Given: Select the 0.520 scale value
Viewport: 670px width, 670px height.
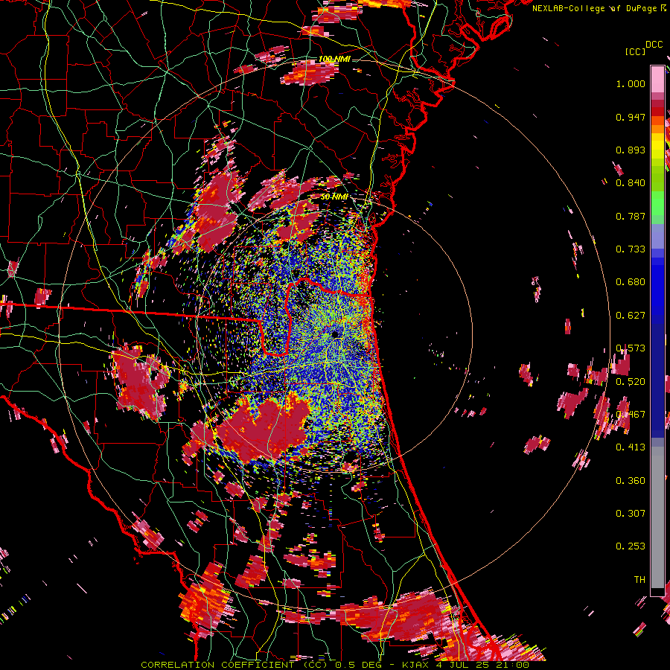Looking at the screenshot, I should point(631,382).
